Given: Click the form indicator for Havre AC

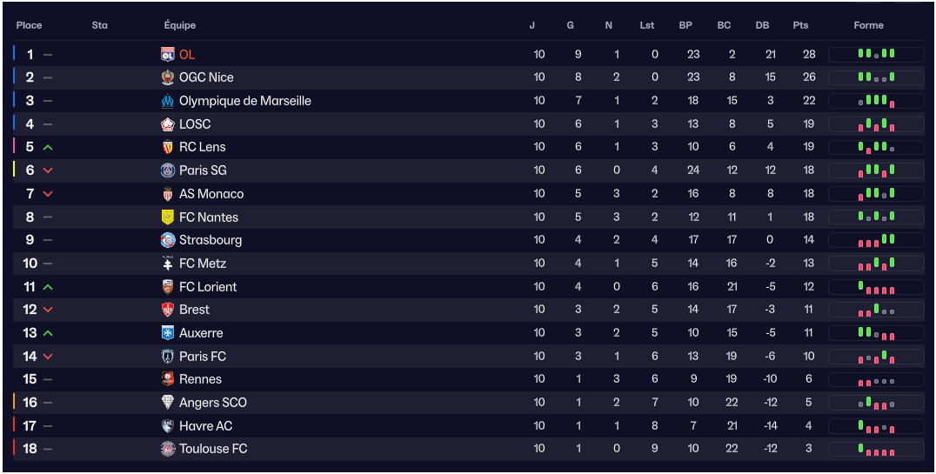Looking at the screenshot, I should coord(876,426).
